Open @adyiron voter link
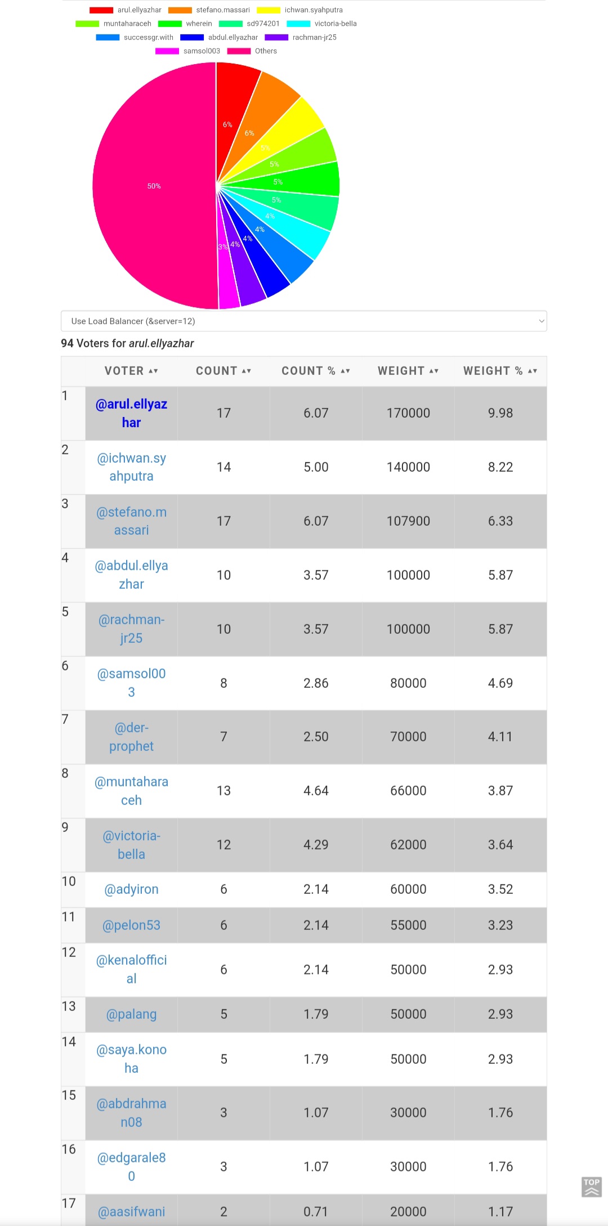This screenshot has height=1226, width=608. tap(131, 889)
